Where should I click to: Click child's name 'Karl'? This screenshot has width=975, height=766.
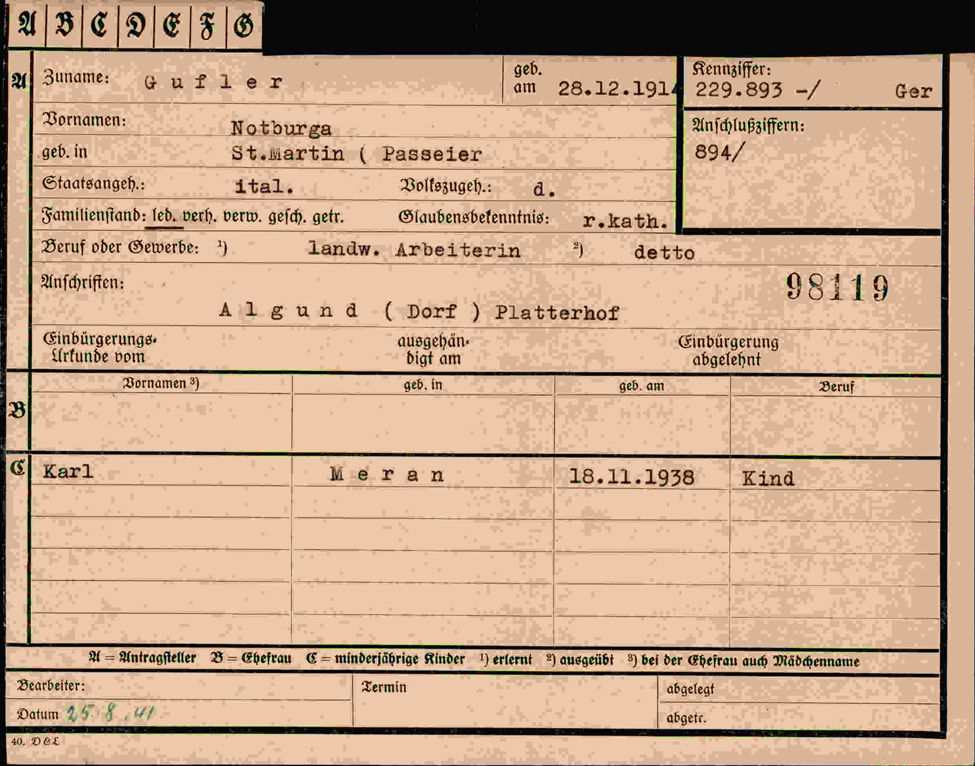pos(68,471)
